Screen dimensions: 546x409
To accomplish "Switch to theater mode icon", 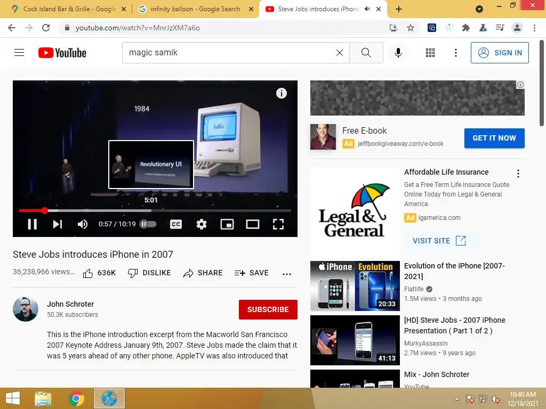I will [252, 224].
